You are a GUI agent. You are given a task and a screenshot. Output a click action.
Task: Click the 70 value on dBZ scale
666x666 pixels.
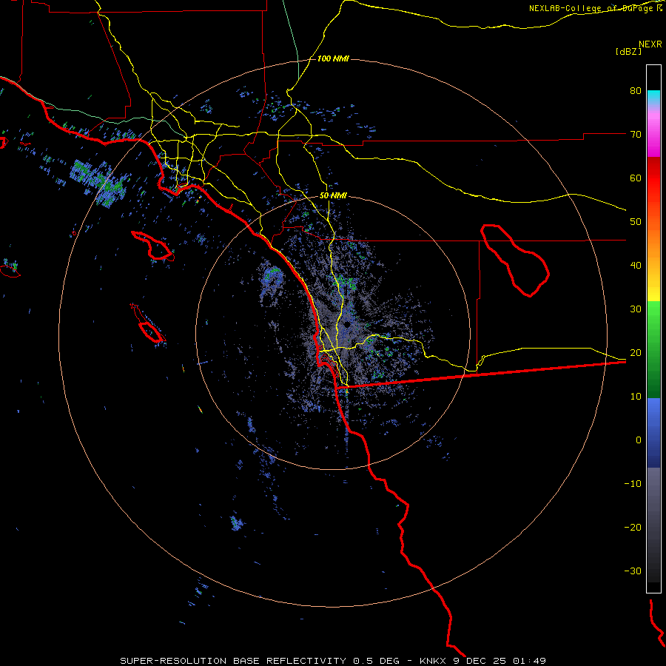coord(636,135)
